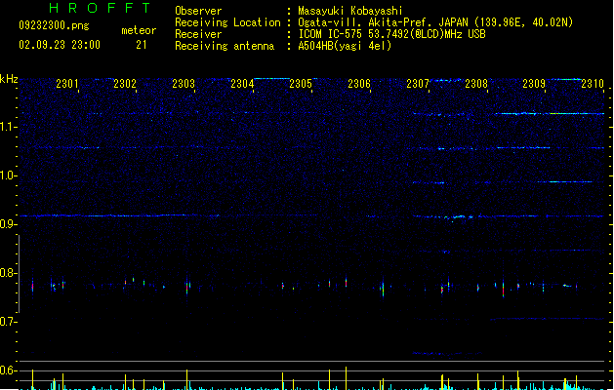Click the Ogata-vill. Akita-Pref. JAPAN location text

[435, 22]
